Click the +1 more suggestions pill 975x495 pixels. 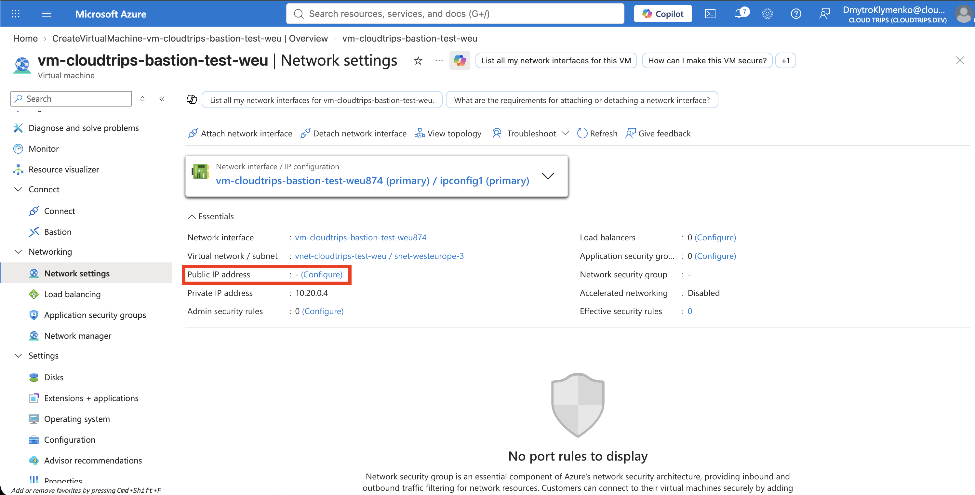click(x=785, y=60)
